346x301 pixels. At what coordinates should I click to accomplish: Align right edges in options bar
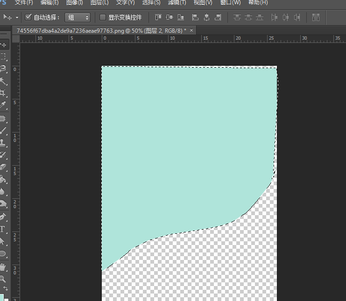point(218,17)
